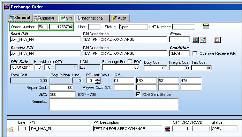The height and width of the screenshot is (137, 242).
Task: Tick the Override Receive P/N checkbox
Action: tap(195, 53)
